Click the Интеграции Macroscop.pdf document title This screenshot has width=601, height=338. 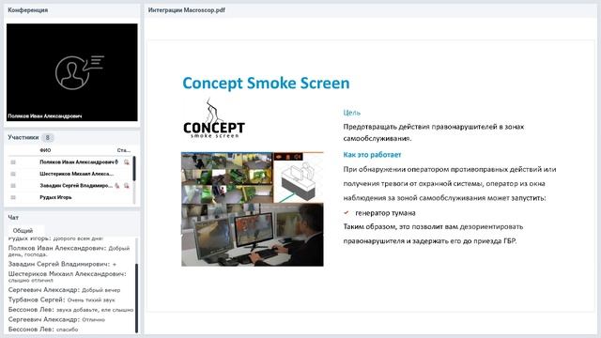[x=187, y=10]
